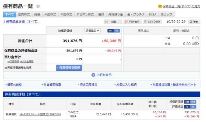Open eMAXIS Slim 米国株式(S&P500) fund link

[x=41, y=114]
